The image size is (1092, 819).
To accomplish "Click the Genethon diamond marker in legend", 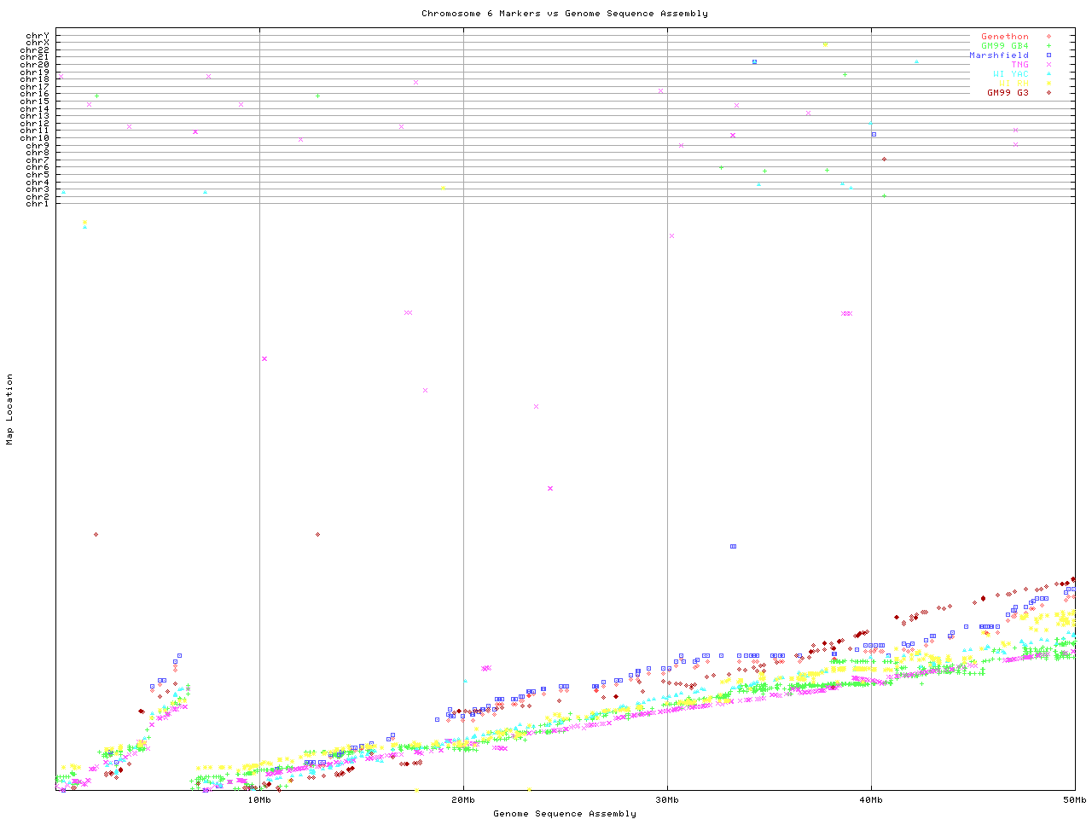I will click(x=1048, y=37).
